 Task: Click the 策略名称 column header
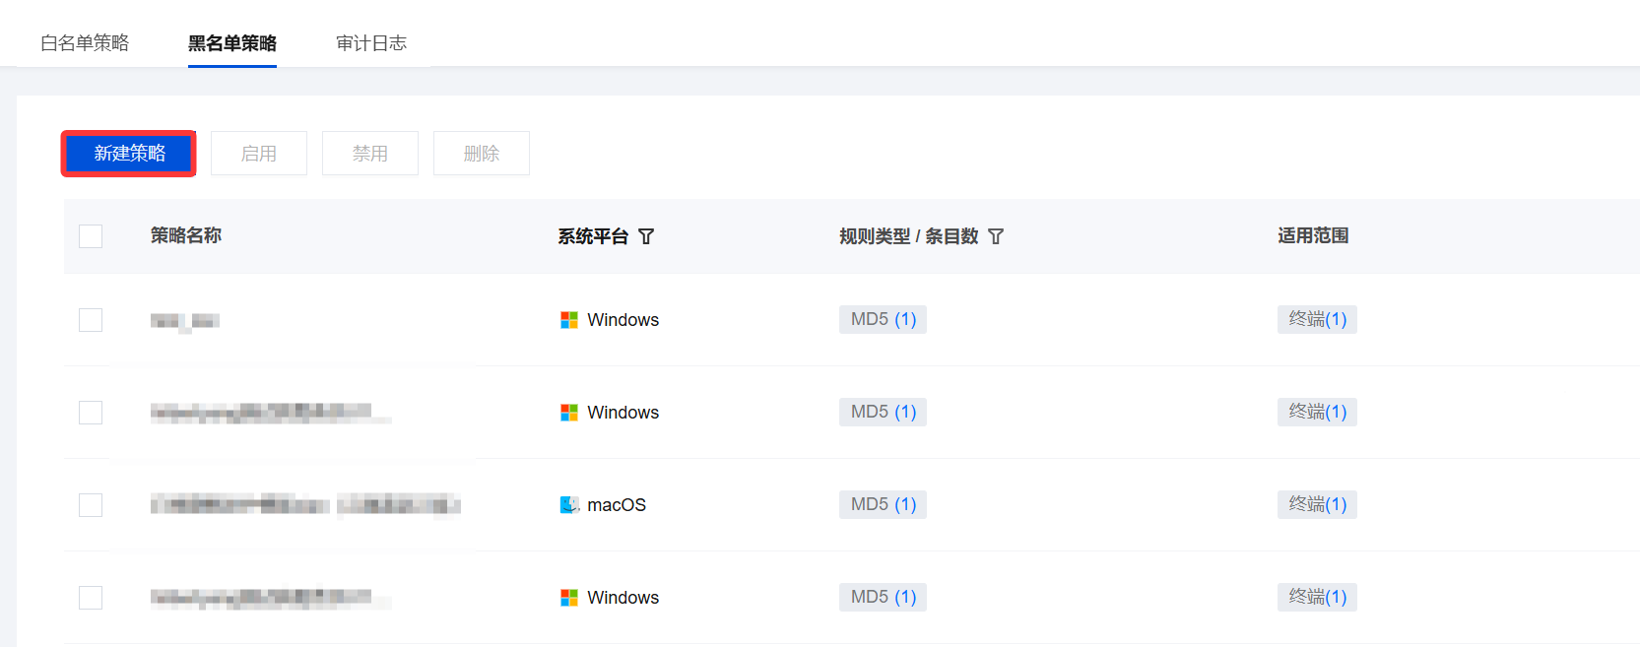tap(186, 235)
